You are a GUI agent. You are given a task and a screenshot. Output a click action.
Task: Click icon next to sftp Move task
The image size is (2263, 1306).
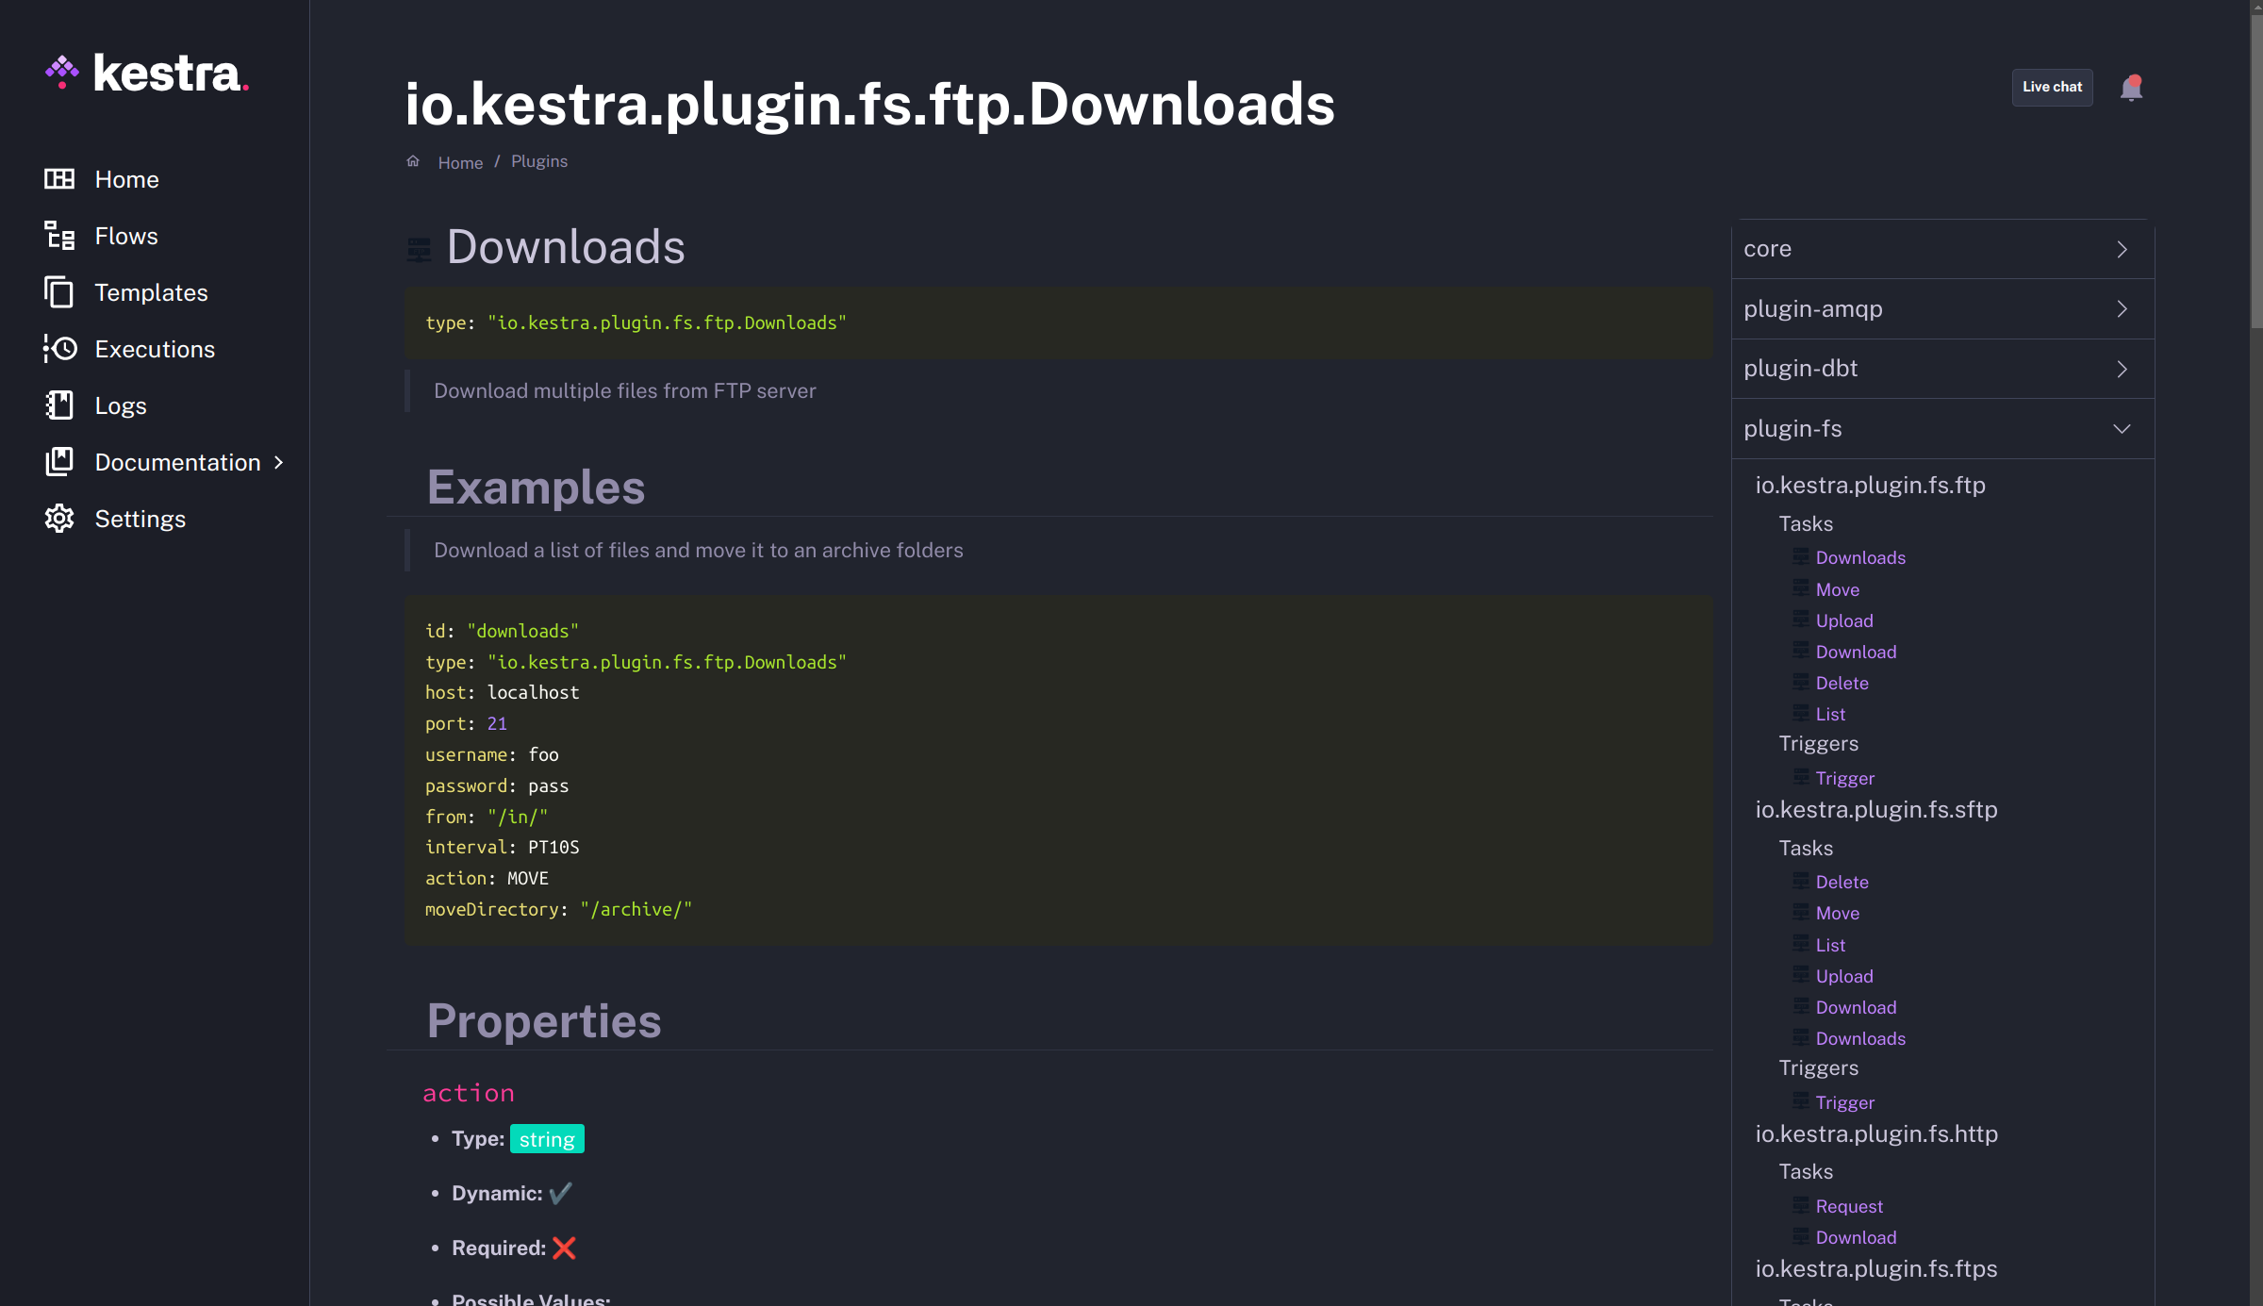(x=1801, y=912)
